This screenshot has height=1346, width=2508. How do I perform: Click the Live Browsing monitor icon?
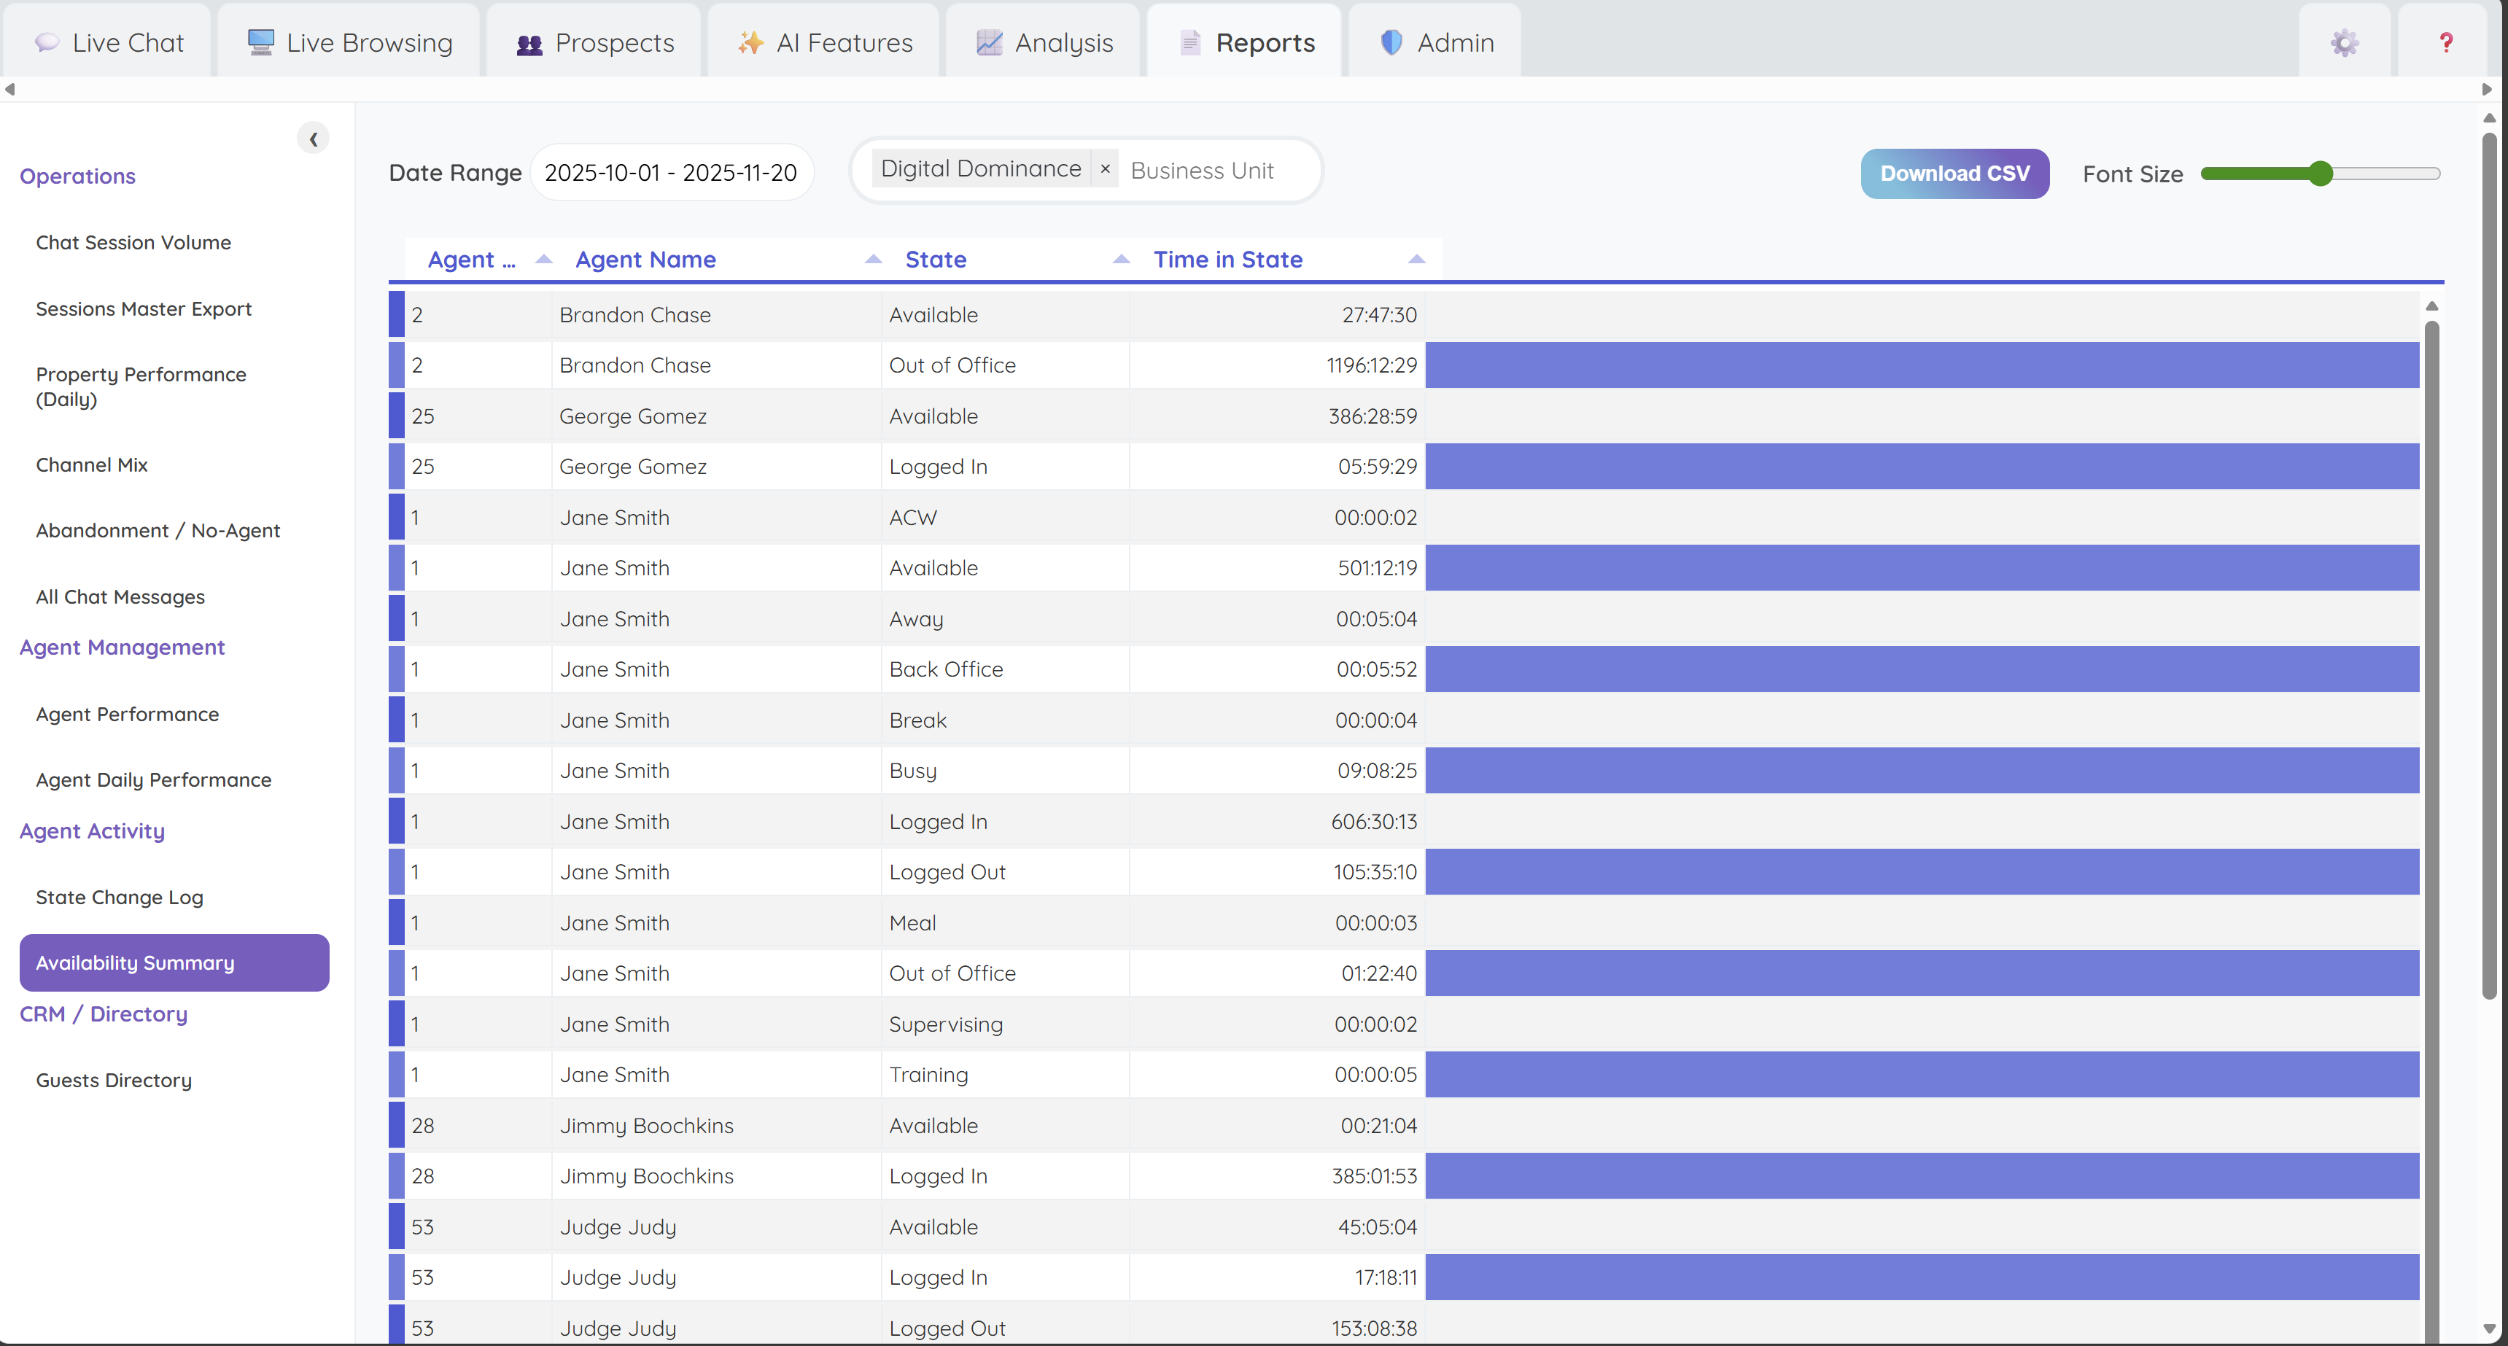[260, 43]
